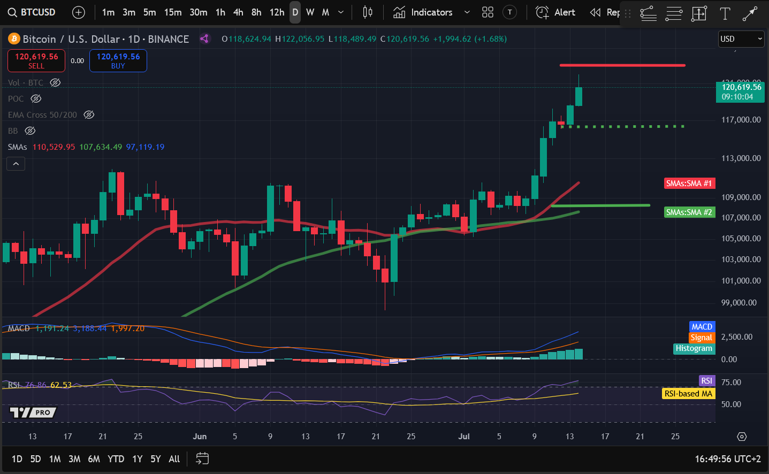This screenshot has height=474, width=769.
Task: Click the SELL 120,619.56 button
Action: (36, 60)
